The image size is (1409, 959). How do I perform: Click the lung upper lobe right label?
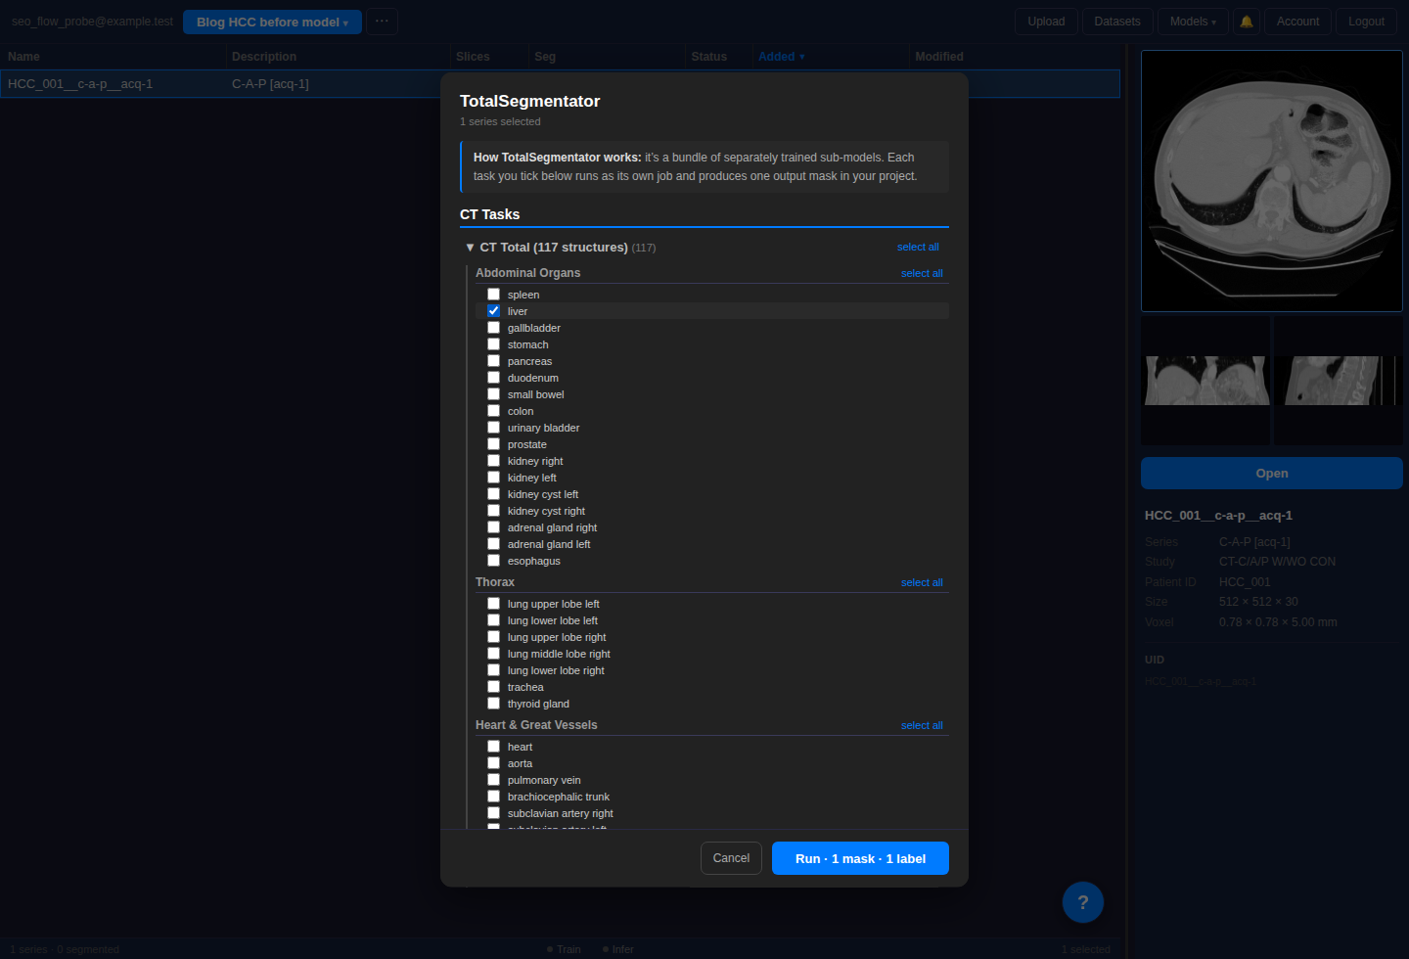pyautogui.click(x=557, y=637)
